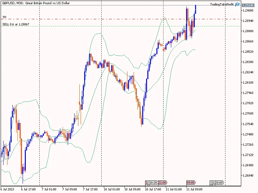Select the highlighted price 1.29149 on price scale

pos(248,5)
